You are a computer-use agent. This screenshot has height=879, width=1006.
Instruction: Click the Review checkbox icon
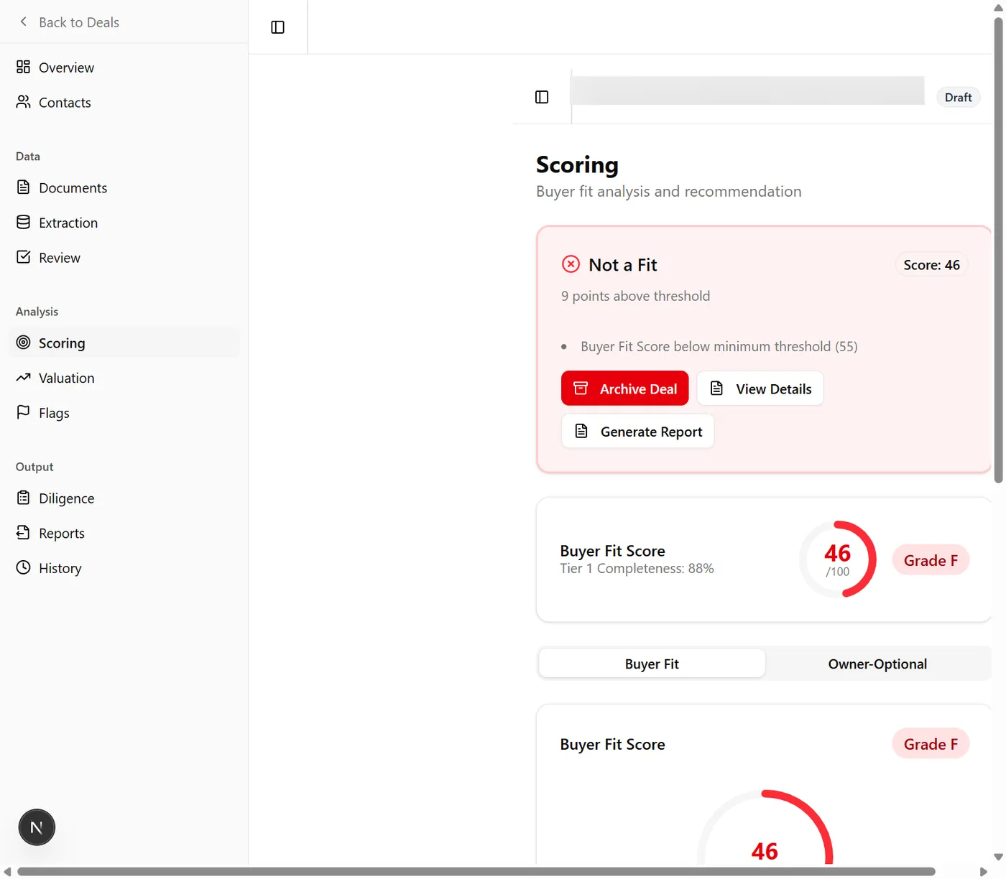point(23,257)
